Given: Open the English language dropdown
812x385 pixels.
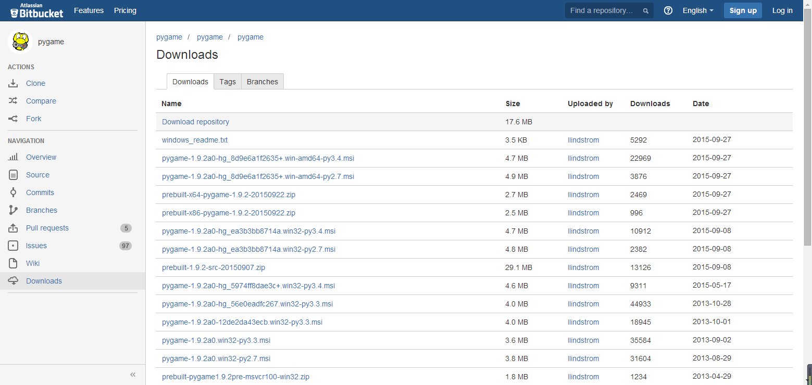Looking at the screenshot, I should [698, 10].
